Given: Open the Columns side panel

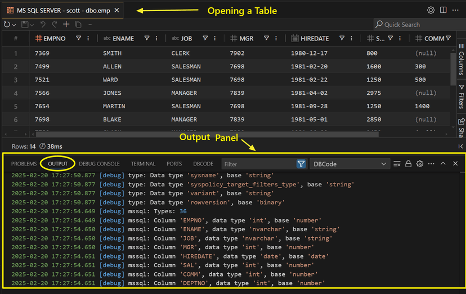Looking at the screenshot, I should click(x=461, y=59).
